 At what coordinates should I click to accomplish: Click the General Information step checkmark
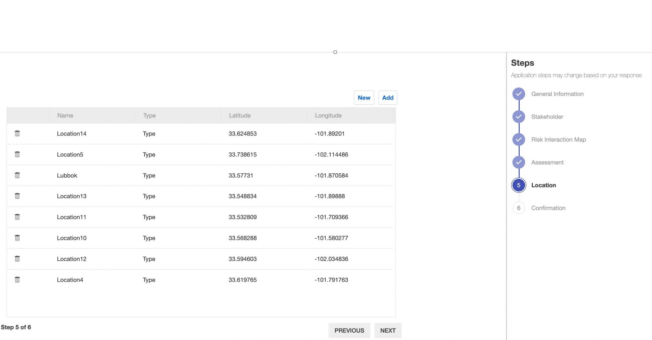click(519, 94)
